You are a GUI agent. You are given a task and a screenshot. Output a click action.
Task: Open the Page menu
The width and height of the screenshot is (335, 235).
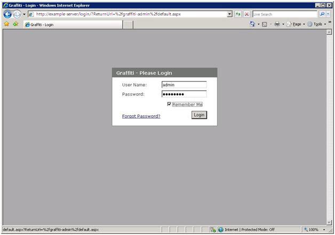coord(296,25)
